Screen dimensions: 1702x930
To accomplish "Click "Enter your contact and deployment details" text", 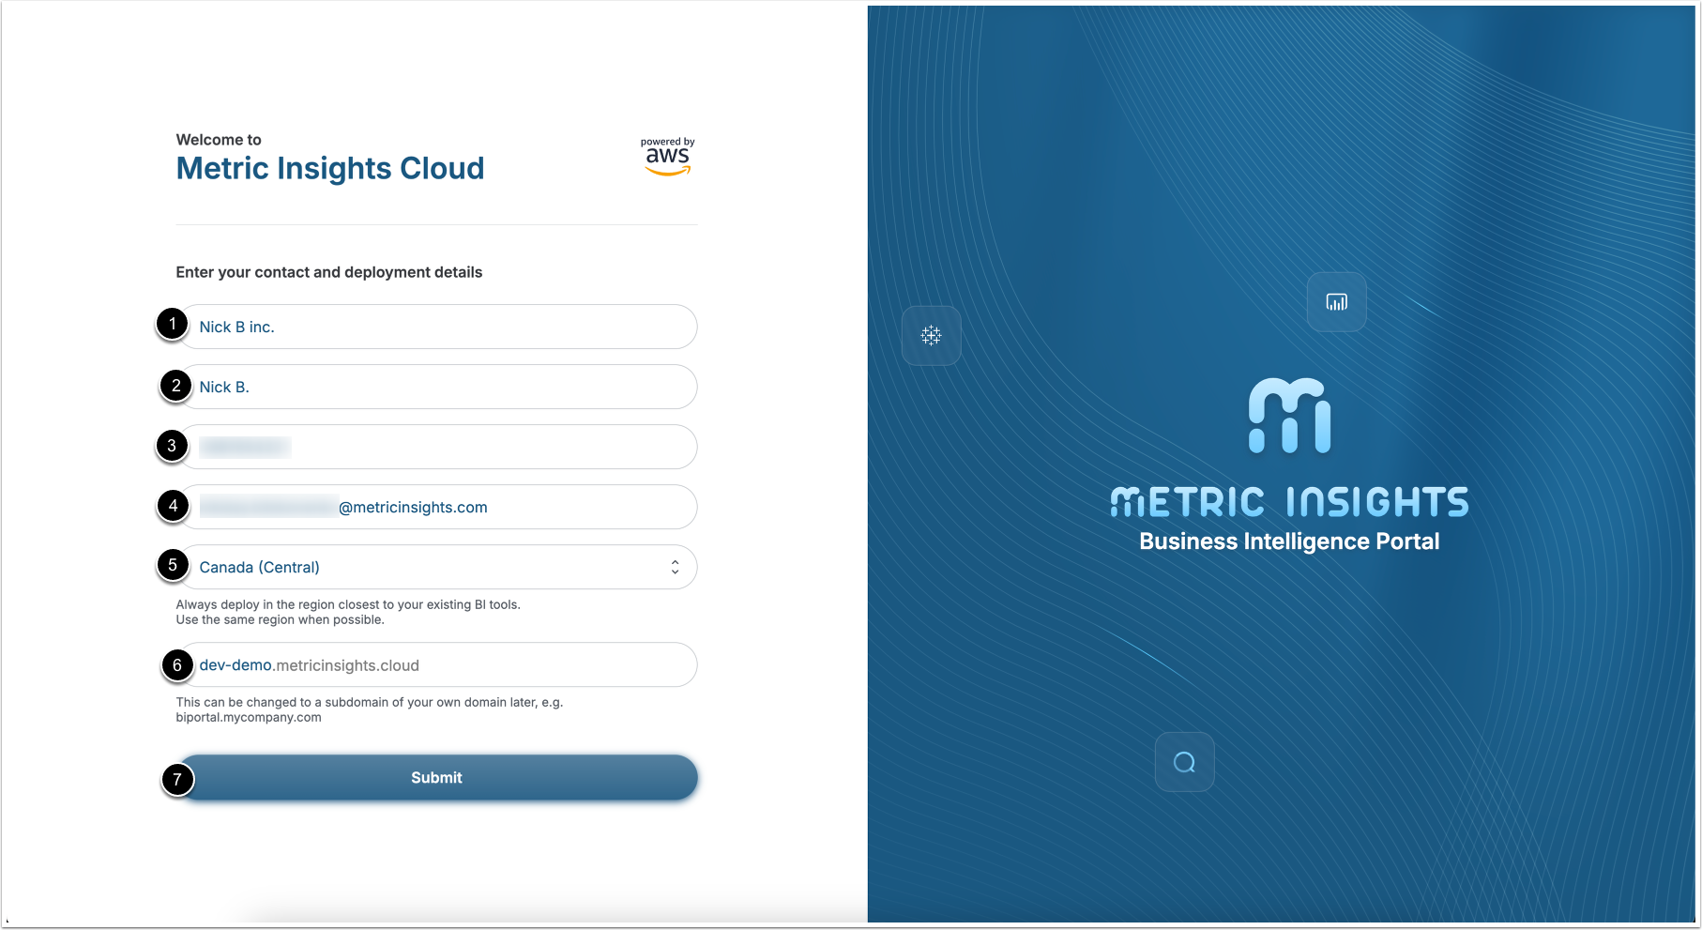I will [x=329, y=272].
